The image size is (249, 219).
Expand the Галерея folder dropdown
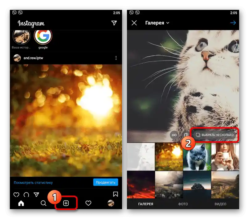coord(157,23)
